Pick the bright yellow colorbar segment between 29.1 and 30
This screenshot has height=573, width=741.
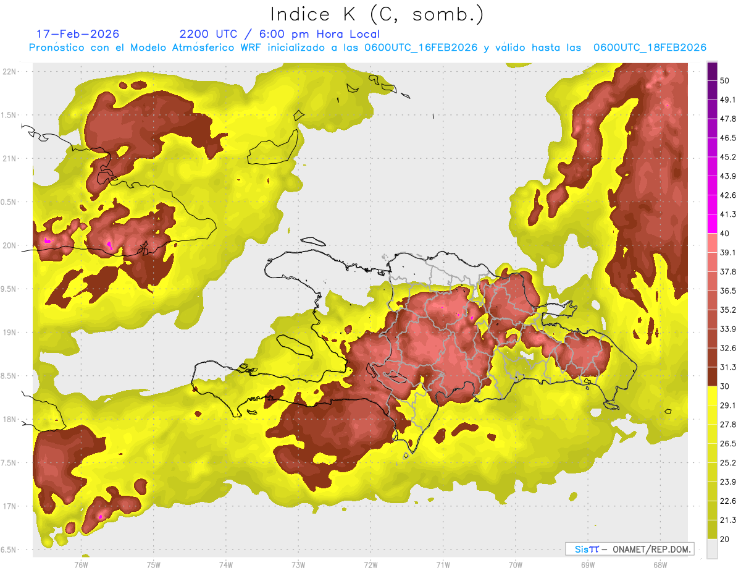click(712, 396)
